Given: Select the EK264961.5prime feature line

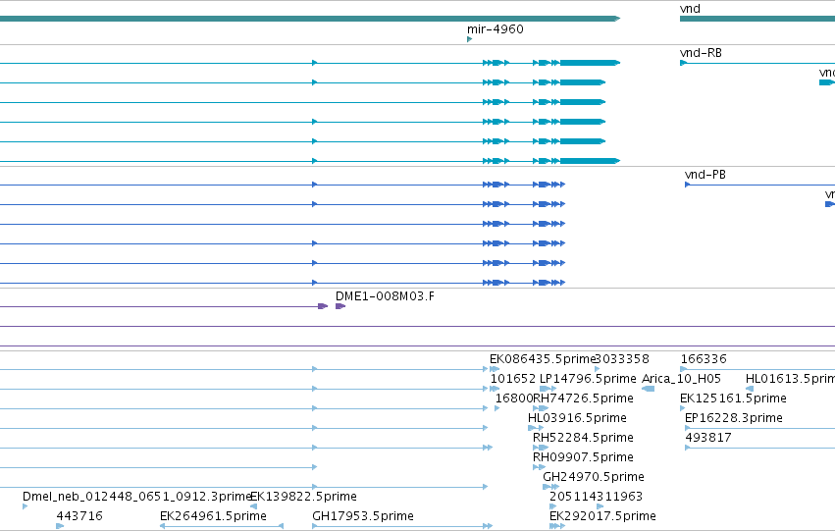Looking at the screenshot, I should coord(222,527).
